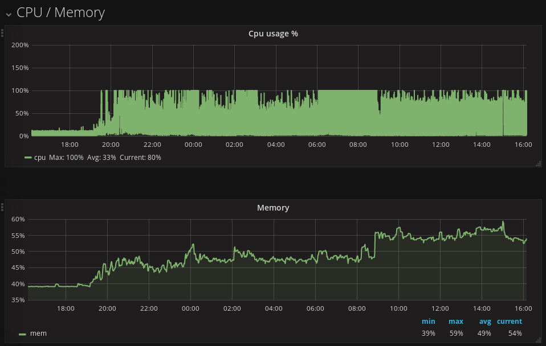Click the 54% current value for mem
Screen dimensions: 546x346
[515, 333]
